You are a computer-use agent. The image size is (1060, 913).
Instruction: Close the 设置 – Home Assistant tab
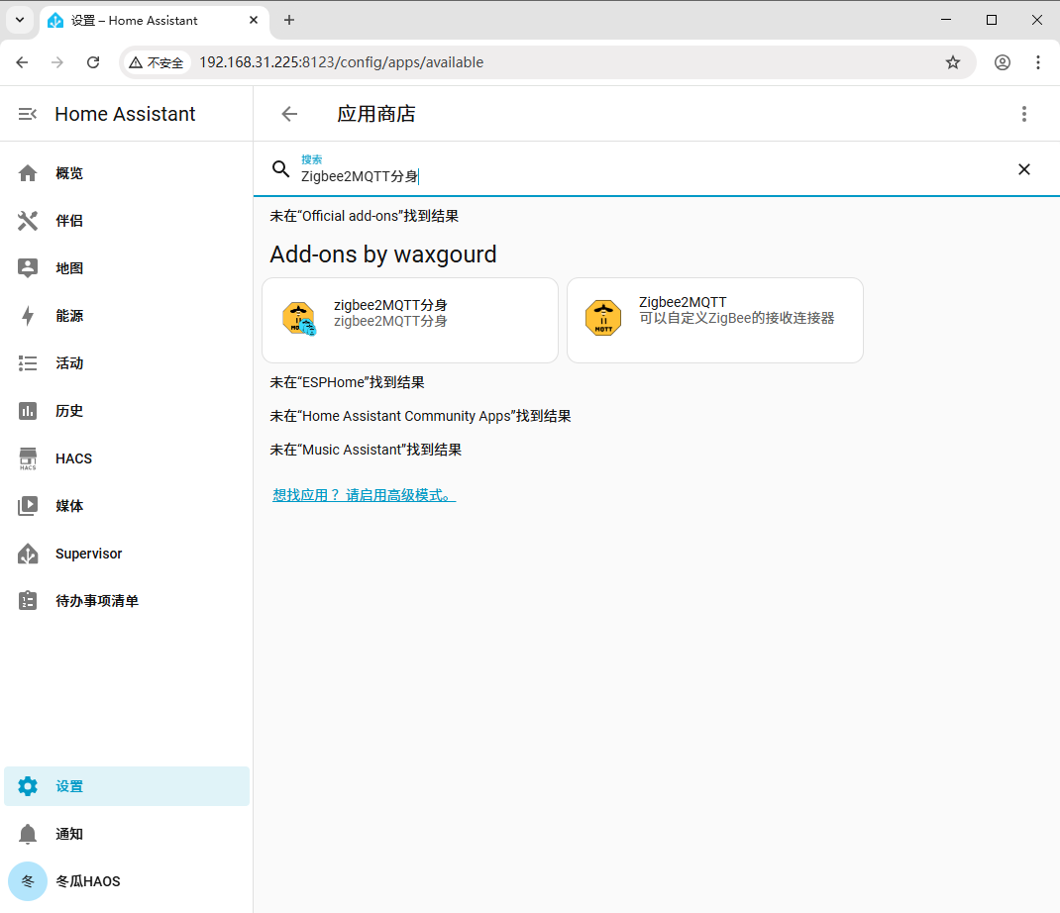254,20
